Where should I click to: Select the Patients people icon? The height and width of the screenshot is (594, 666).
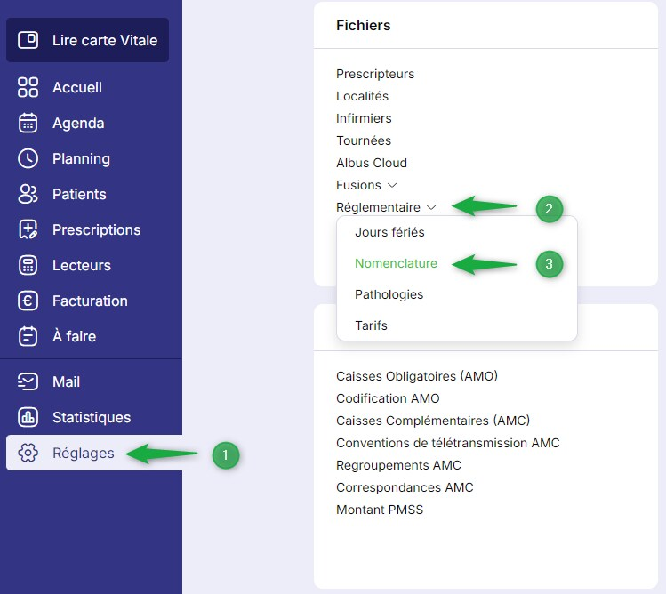click(28, 194)
